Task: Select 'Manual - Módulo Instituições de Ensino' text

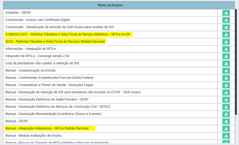Action: pyautogui.click(x=33, y=136)
